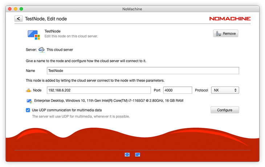Open the UDP Configure button
265x167 pixels.
click(x=224, y=110)
